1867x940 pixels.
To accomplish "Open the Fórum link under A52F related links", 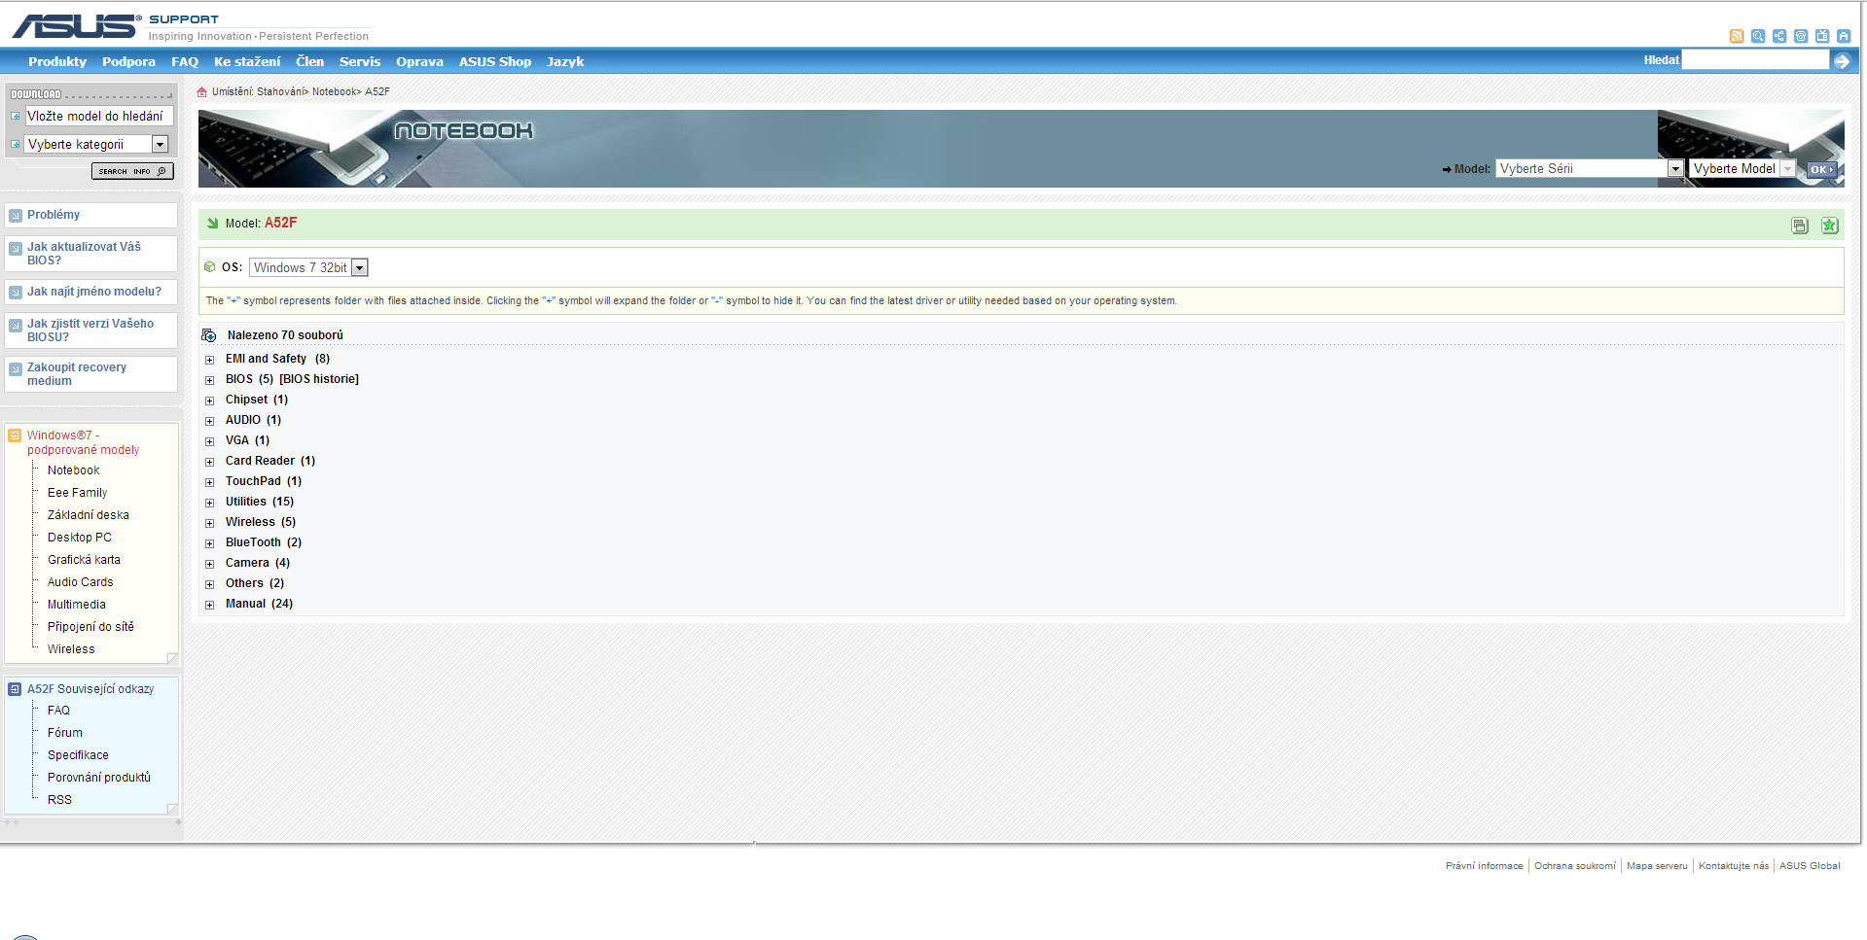I will pyautogui.click(x=65, y=733).
